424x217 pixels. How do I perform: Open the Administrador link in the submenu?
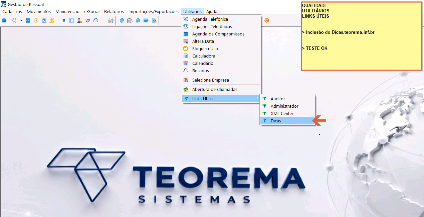pyautogui.click(x=287, y=106)
